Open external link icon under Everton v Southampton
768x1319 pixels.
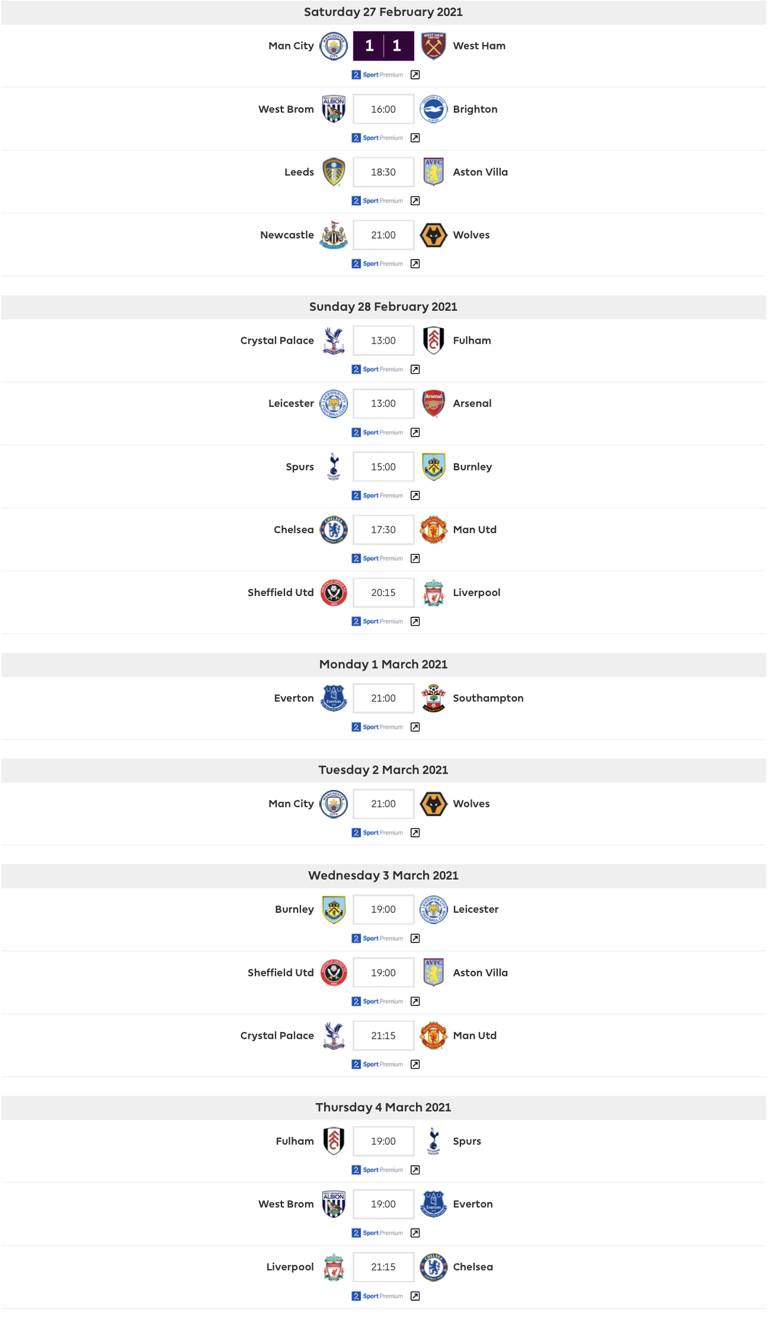415,727
